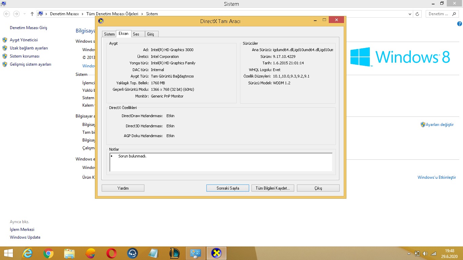Open the orange swirl app taskbar icon
The height and width of the screenshot is (260, 463).
(90, 253)
